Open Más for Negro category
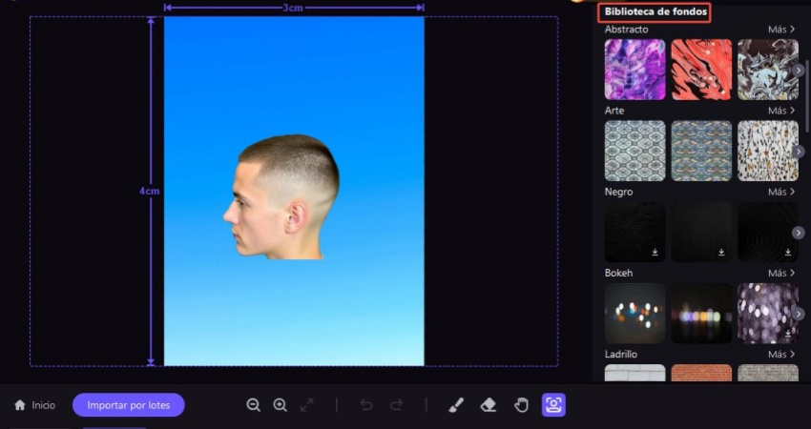 [x=780, y=192]
